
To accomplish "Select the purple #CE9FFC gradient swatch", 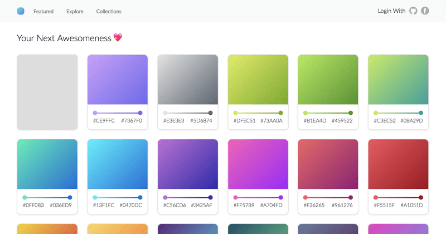I will pos(118,79).
